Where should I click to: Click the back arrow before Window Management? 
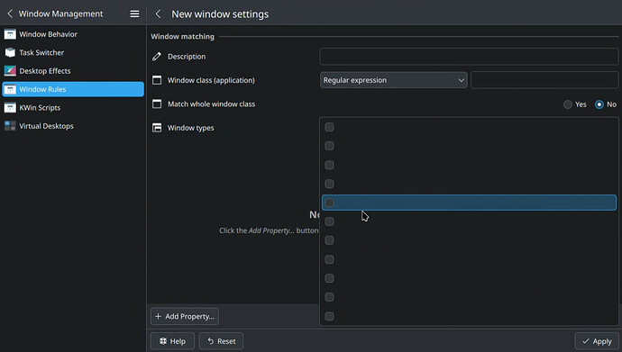(x=10, y=14)
